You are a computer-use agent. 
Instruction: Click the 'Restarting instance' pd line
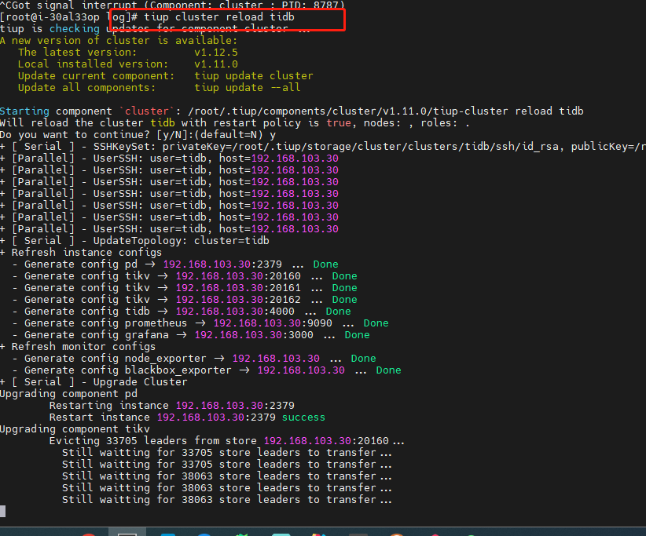tap(172, 406)
